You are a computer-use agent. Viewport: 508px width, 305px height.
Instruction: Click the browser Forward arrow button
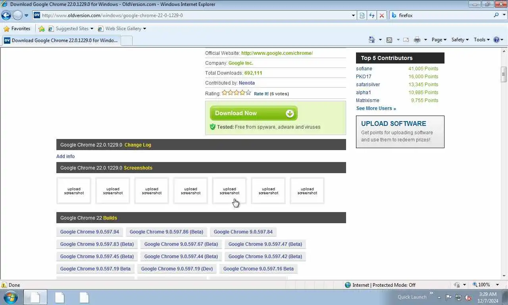(17, 15)
